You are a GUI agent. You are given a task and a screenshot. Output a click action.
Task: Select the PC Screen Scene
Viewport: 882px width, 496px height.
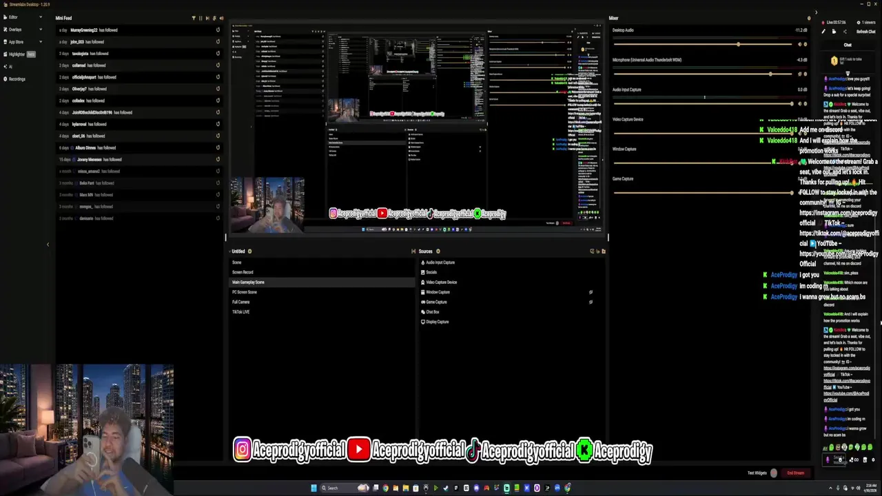[321, 292]
